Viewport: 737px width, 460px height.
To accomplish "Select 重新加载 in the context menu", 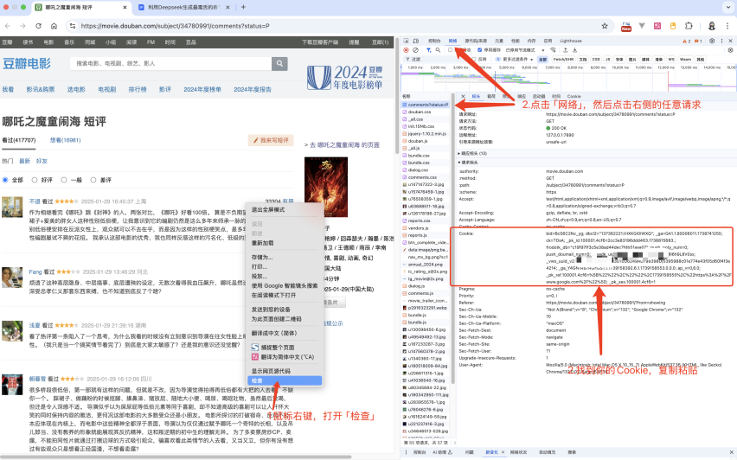I will [x=263, y=243].
